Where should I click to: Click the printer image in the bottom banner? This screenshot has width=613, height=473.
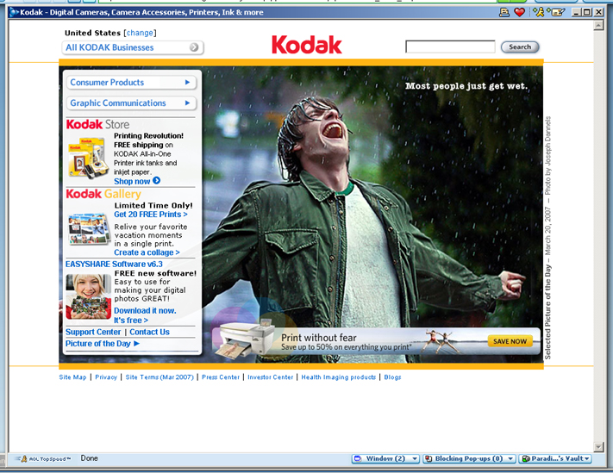(247, 339)
